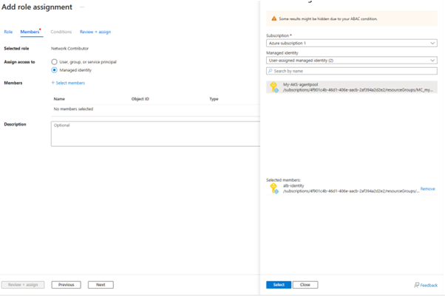Switch to the Members tab
Screen dimensions: 445x296
pos(30,32)
